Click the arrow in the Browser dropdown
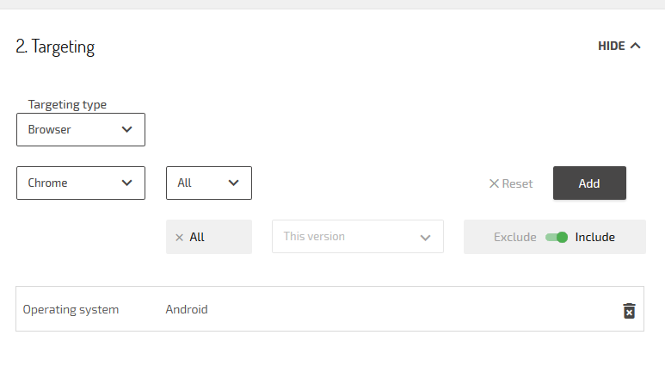This screenshot has height=366, width=665. [127, 130]
